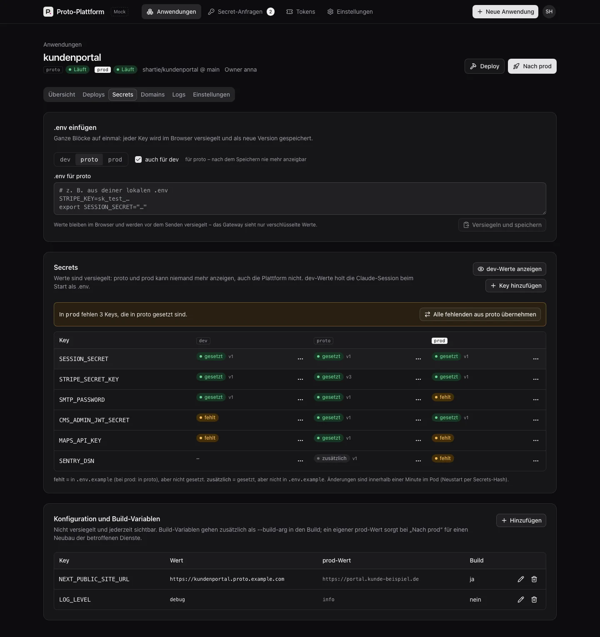The image size is (600, 637).
Task: Select the dev environment segment
Action: coord(65,159)
